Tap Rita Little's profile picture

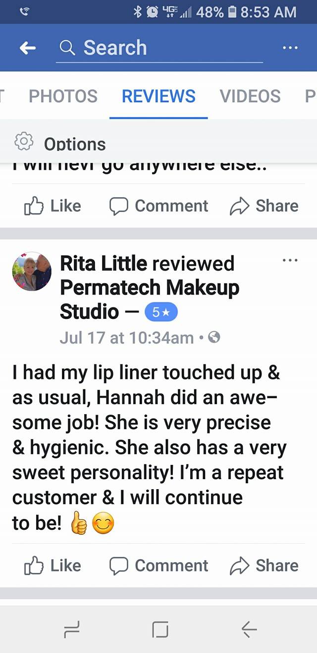31,271
